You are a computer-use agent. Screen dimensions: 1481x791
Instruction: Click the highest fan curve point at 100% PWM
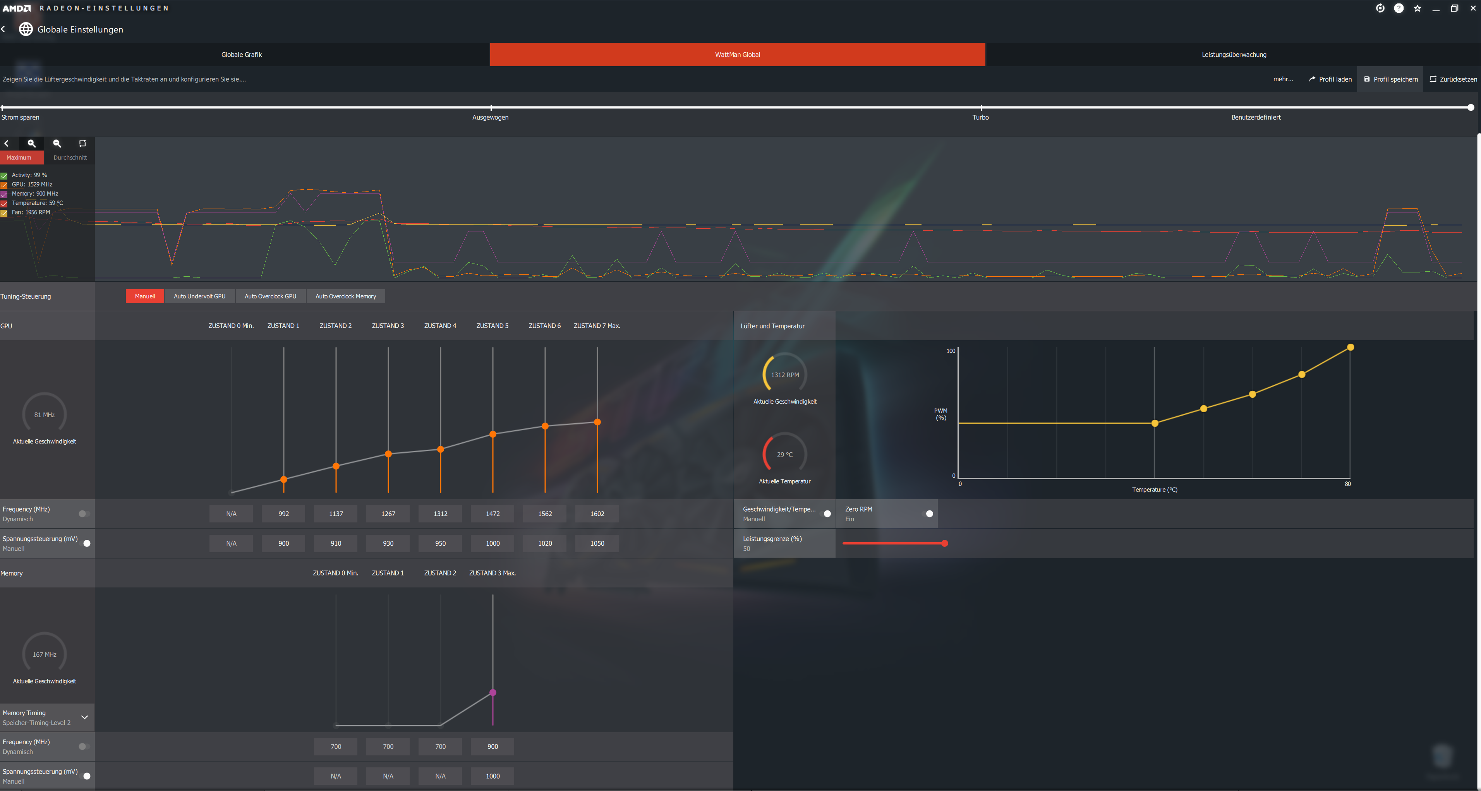[x=1351, y=347]
